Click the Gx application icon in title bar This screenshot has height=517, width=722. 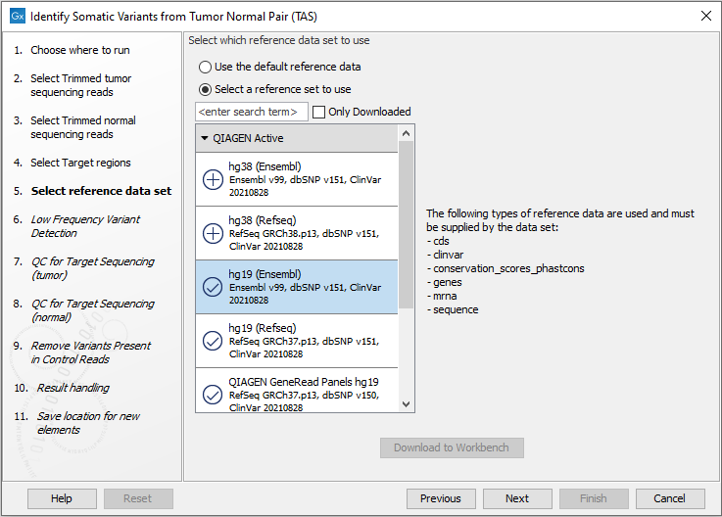18,16
